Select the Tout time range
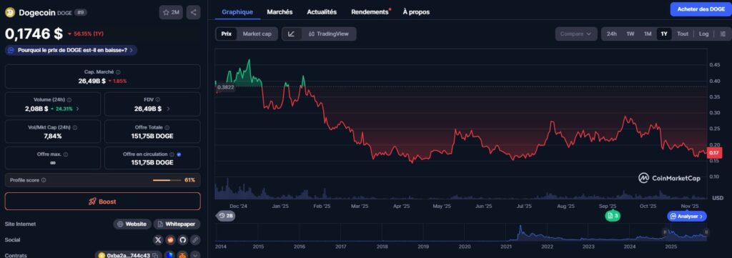 click(683, 34)
